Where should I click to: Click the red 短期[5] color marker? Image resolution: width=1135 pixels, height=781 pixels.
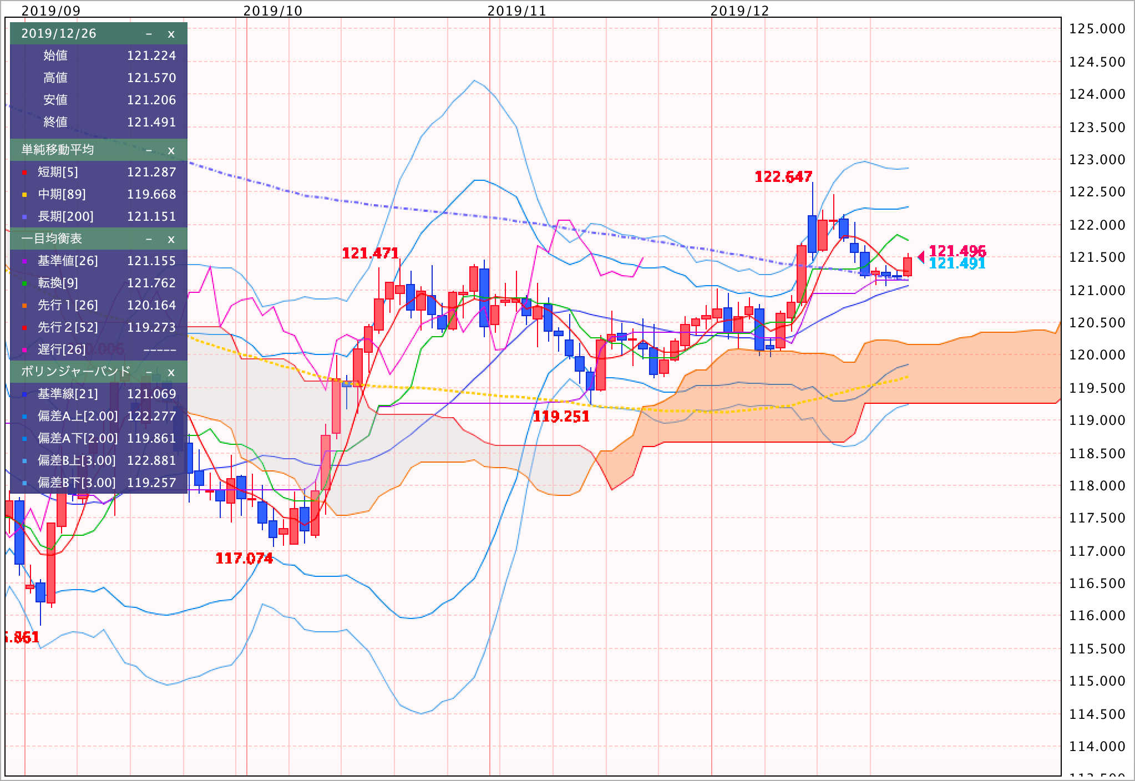pos(24,173)
